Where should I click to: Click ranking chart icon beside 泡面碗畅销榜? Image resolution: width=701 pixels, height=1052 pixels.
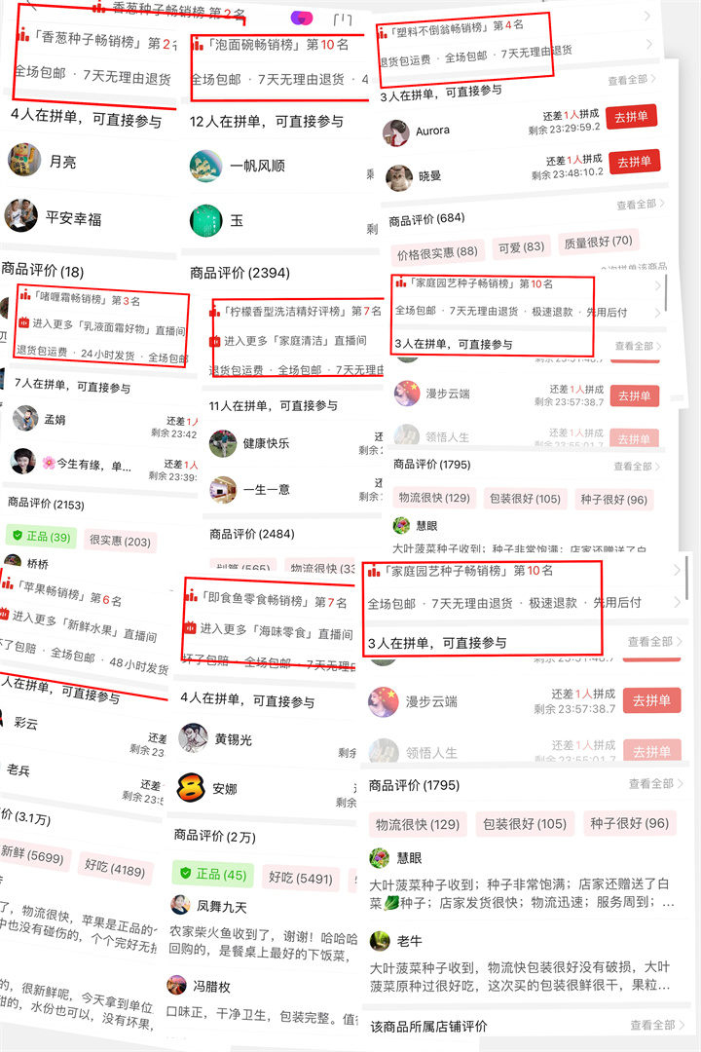[x=198, y=44]
